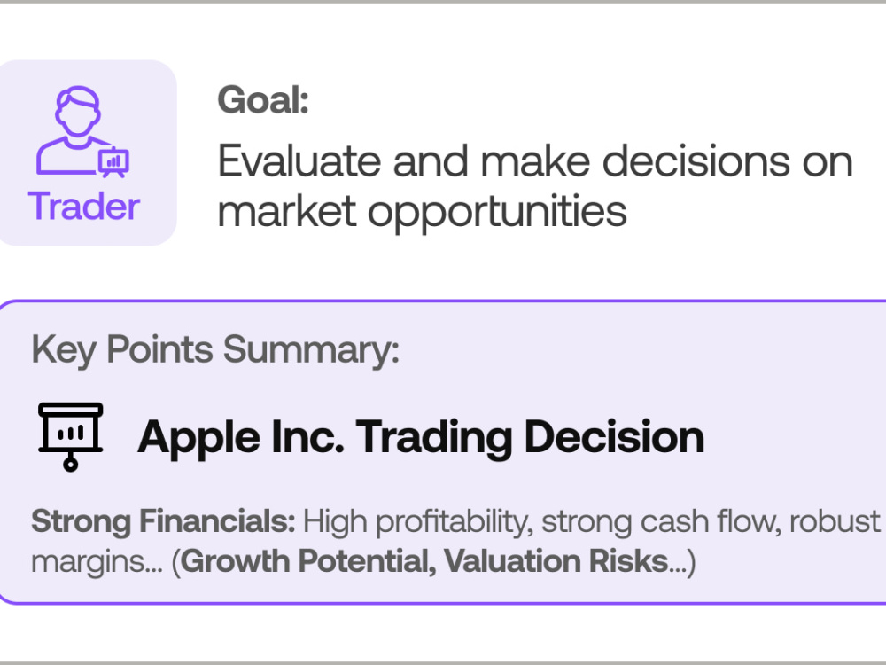Screen dimensions: 886x665
Task: Click the Growth Potential bold text
Action: [x=308, y=561]
